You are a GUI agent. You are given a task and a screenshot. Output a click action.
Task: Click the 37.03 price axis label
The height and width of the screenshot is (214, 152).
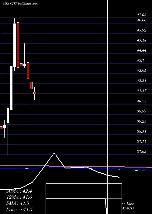(x=142, y=152)
